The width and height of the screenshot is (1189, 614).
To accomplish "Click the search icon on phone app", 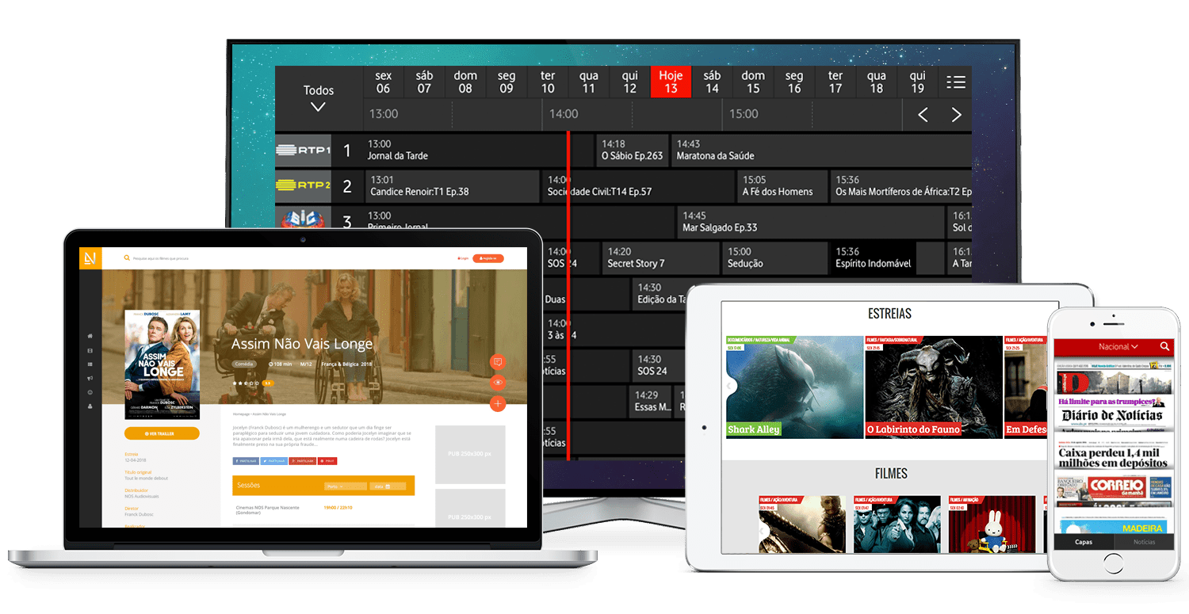I will point(1164,346).
